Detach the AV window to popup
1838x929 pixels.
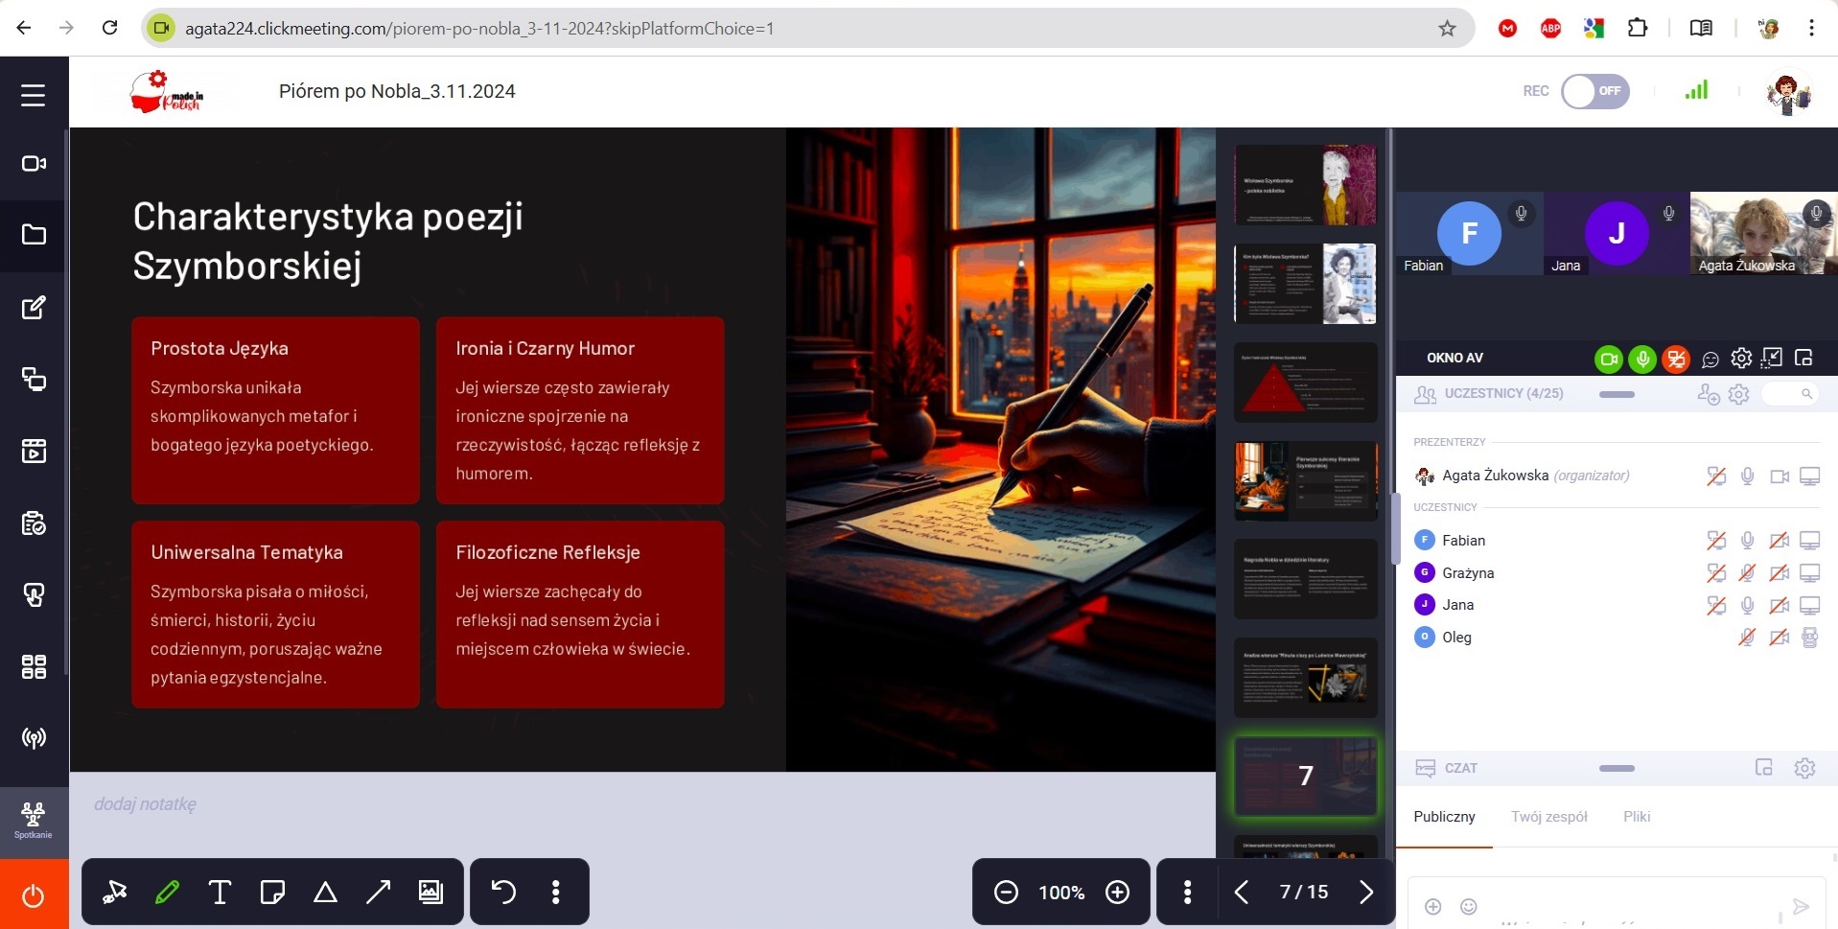[1803, 358]
